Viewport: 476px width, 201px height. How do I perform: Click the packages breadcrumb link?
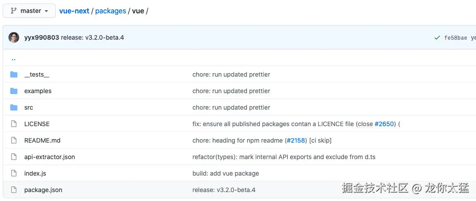(x=111, y=11)
